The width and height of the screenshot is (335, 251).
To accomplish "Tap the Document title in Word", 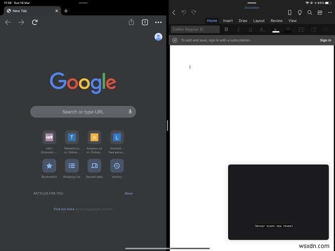I will [252, 8].
